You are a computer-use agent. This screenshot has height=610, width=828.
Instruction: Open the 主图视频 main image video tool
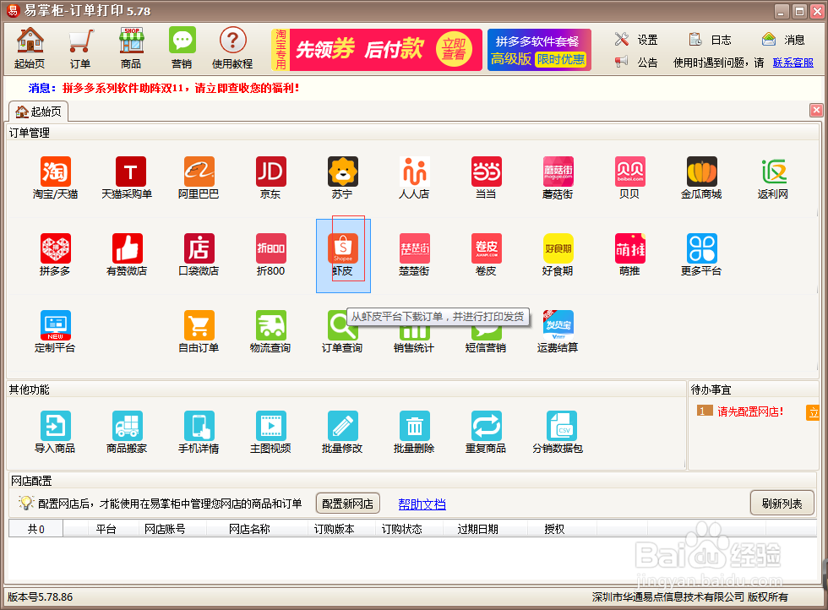(270, 431)
